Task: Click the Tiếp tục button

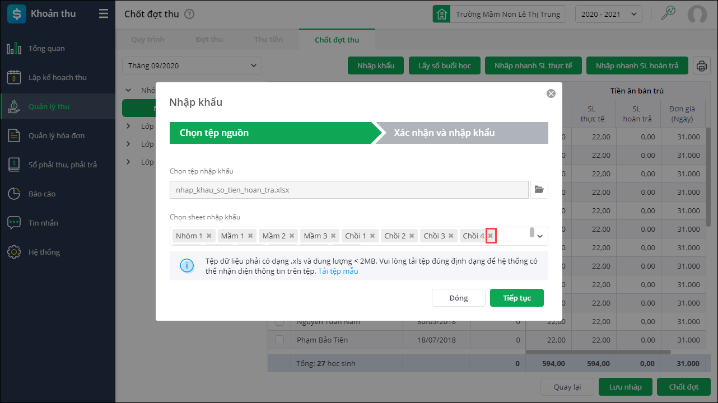Action: (x=517, y=298)
